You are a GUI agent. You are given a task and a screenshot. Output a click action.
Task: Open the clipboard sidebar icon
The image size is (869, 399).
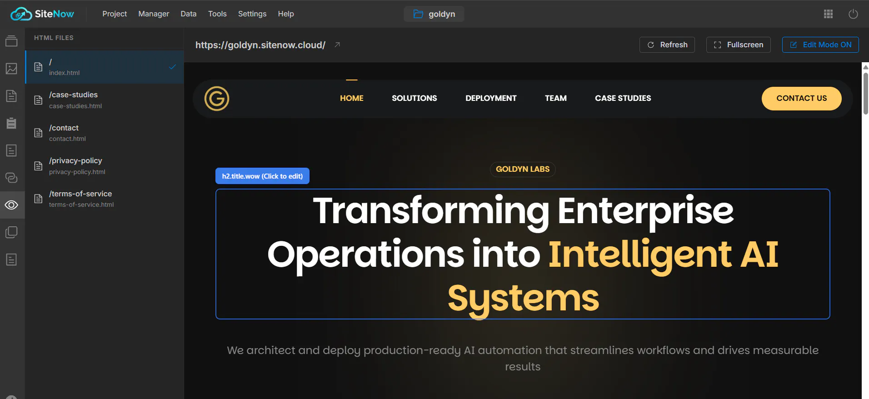click(x=11, y=123)
